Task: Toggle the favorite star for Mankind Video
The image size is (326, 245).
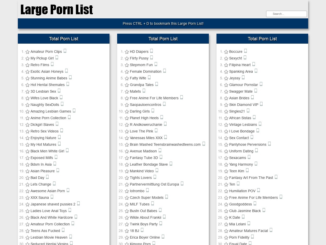Action: click(x=127, y=171)
